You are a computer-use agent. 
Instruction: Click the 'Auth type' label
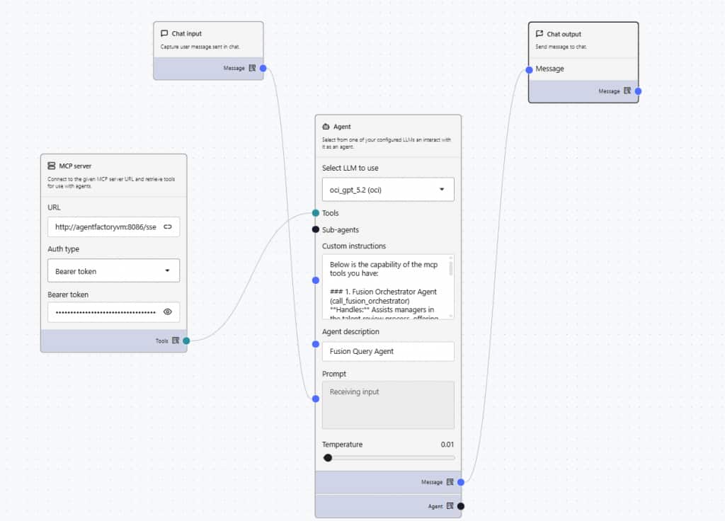[x=63, y=248]
